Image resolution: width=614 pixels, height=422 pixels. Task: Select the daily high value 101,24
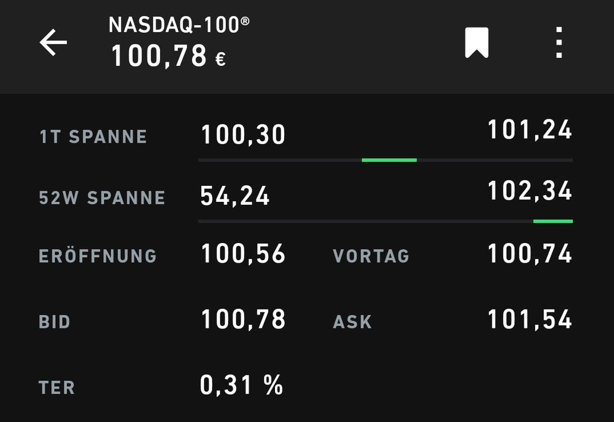pyautogui.click(x=530, y=130)
